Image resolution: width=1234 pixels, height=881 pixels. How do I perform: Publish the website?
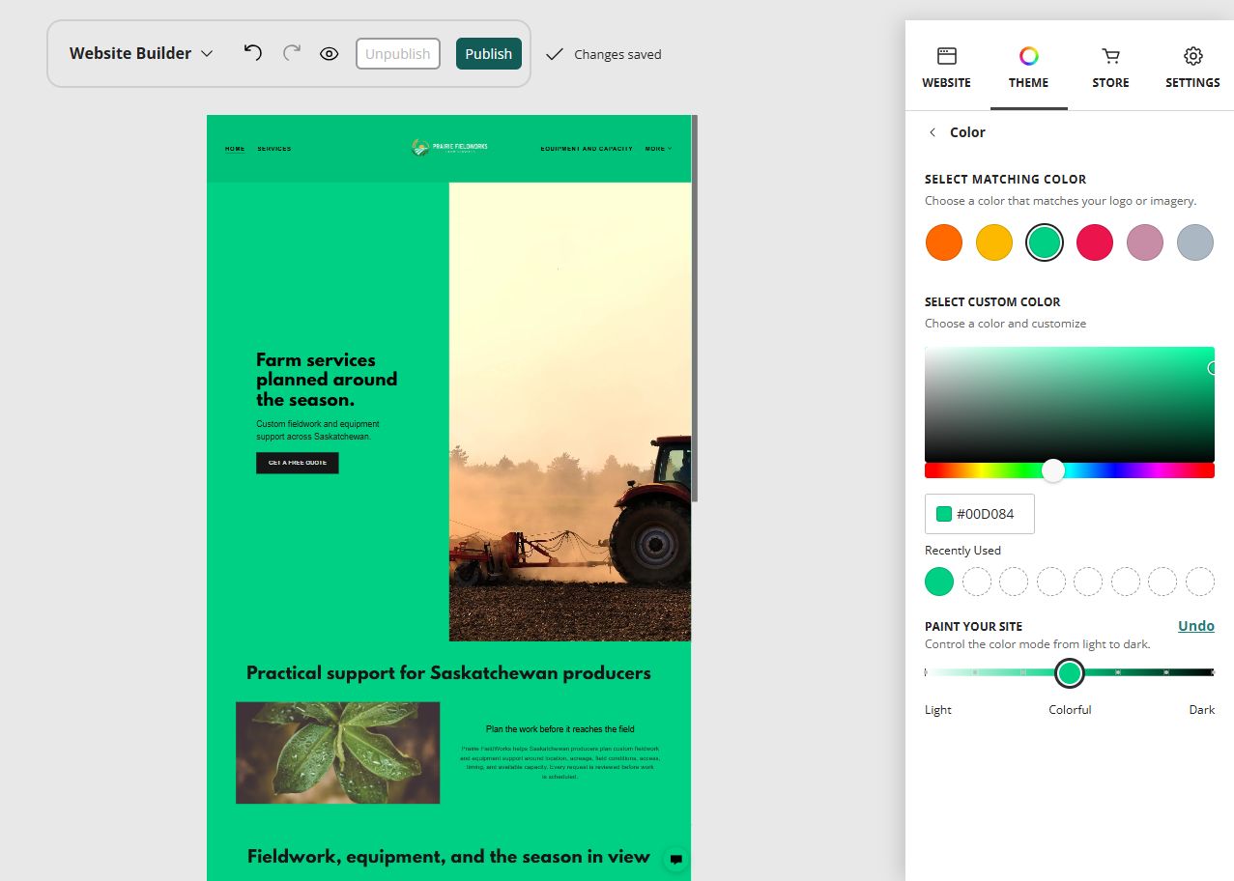(489, 54)
